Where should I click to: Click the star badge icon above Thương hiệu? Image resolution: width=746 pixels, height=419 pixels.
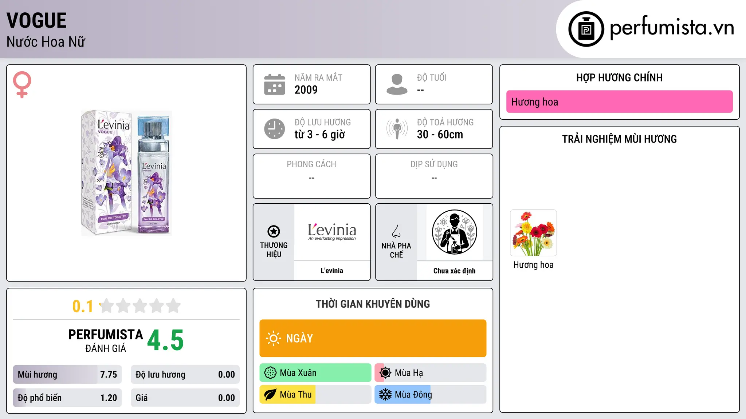[x=274, y=231]
